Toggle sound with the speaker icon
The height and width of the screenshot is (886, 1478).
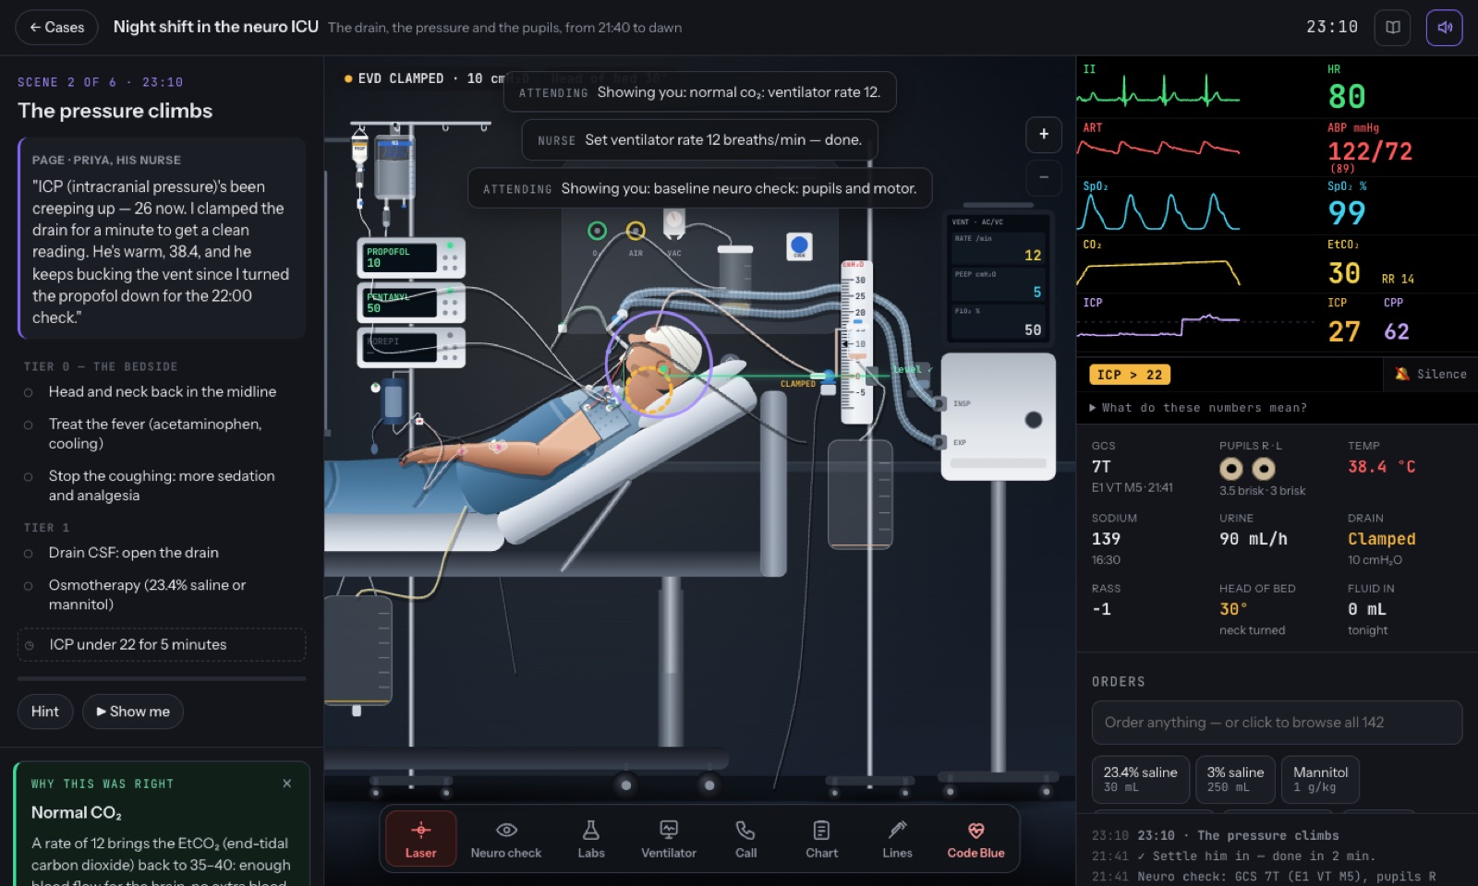point(1445,28)
